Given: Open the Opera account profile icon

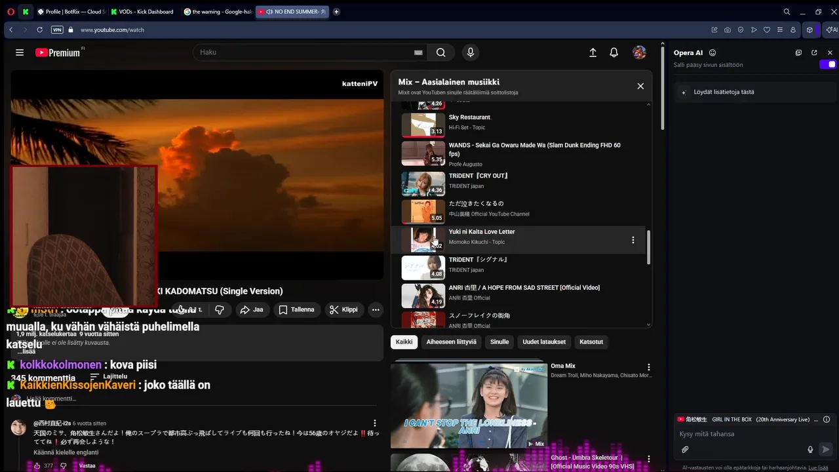Looking at the screenshot, I should [793, 29].
